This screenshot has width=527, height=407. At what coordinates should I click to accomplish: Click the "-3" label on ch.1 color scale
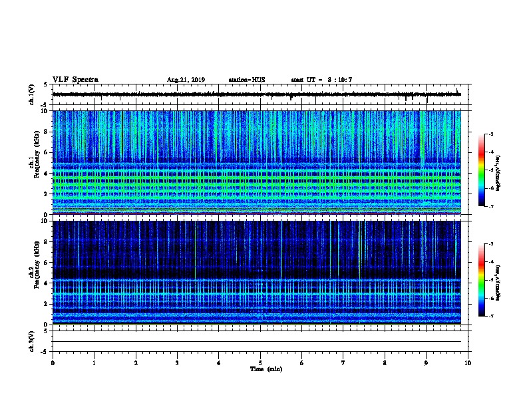(491, 134)
